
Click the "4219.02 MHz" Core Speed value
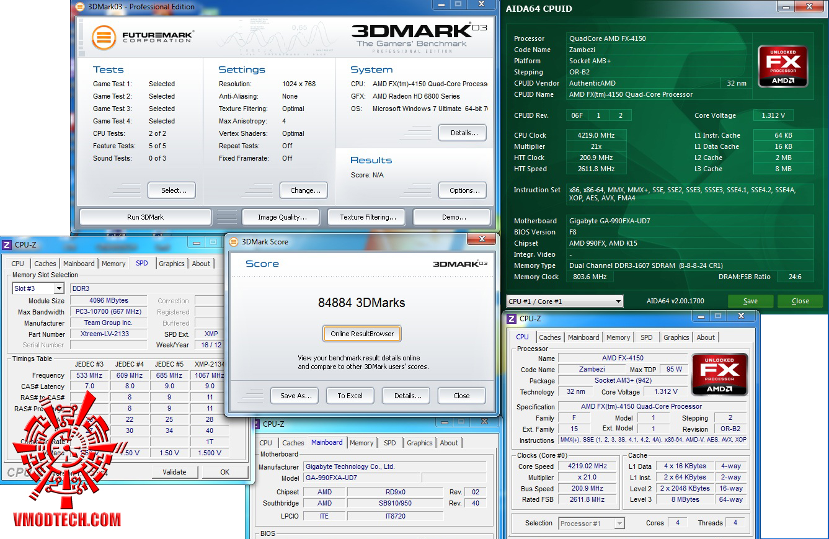coord(588,466)
